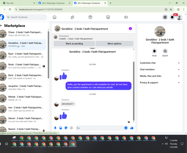
Task: Click the More options button
Action: [x=114, y=44]
